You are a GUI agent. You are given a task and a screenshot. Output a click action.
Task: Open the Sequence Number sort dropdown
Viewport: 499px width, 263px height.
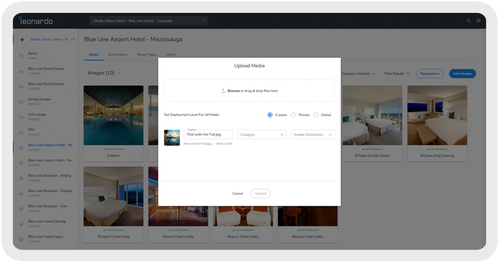point(358,74)
